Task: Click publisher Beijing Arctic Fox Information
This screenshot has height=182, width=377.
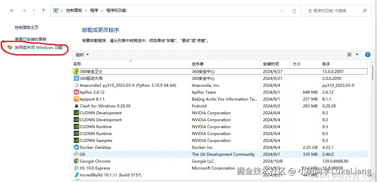Action: coord(224,99)
